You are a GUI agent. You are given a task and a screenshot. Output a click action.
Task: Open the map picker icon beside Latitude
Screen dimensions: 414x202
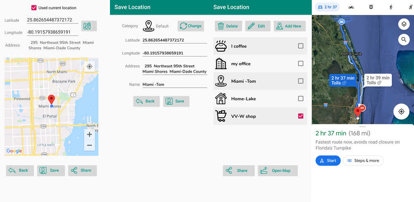(x=89, y=26)
